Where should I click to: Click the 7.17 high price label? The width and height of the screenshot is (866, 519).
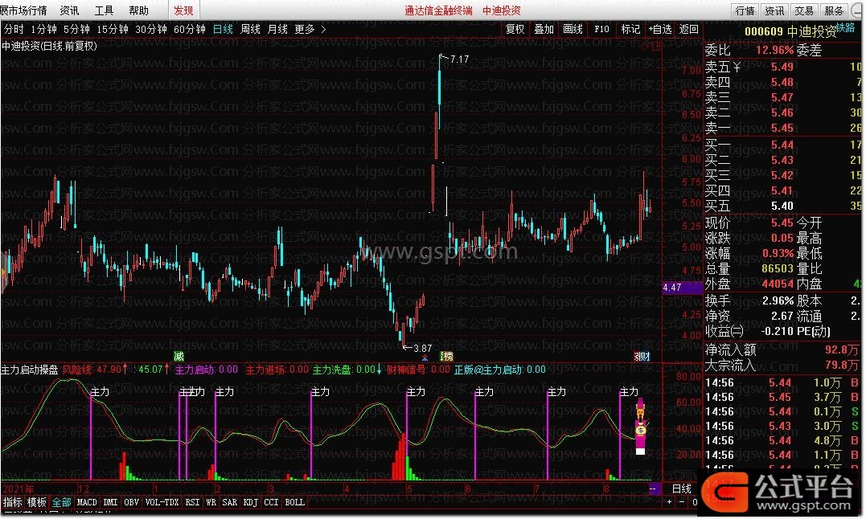[x=459, y=59]
